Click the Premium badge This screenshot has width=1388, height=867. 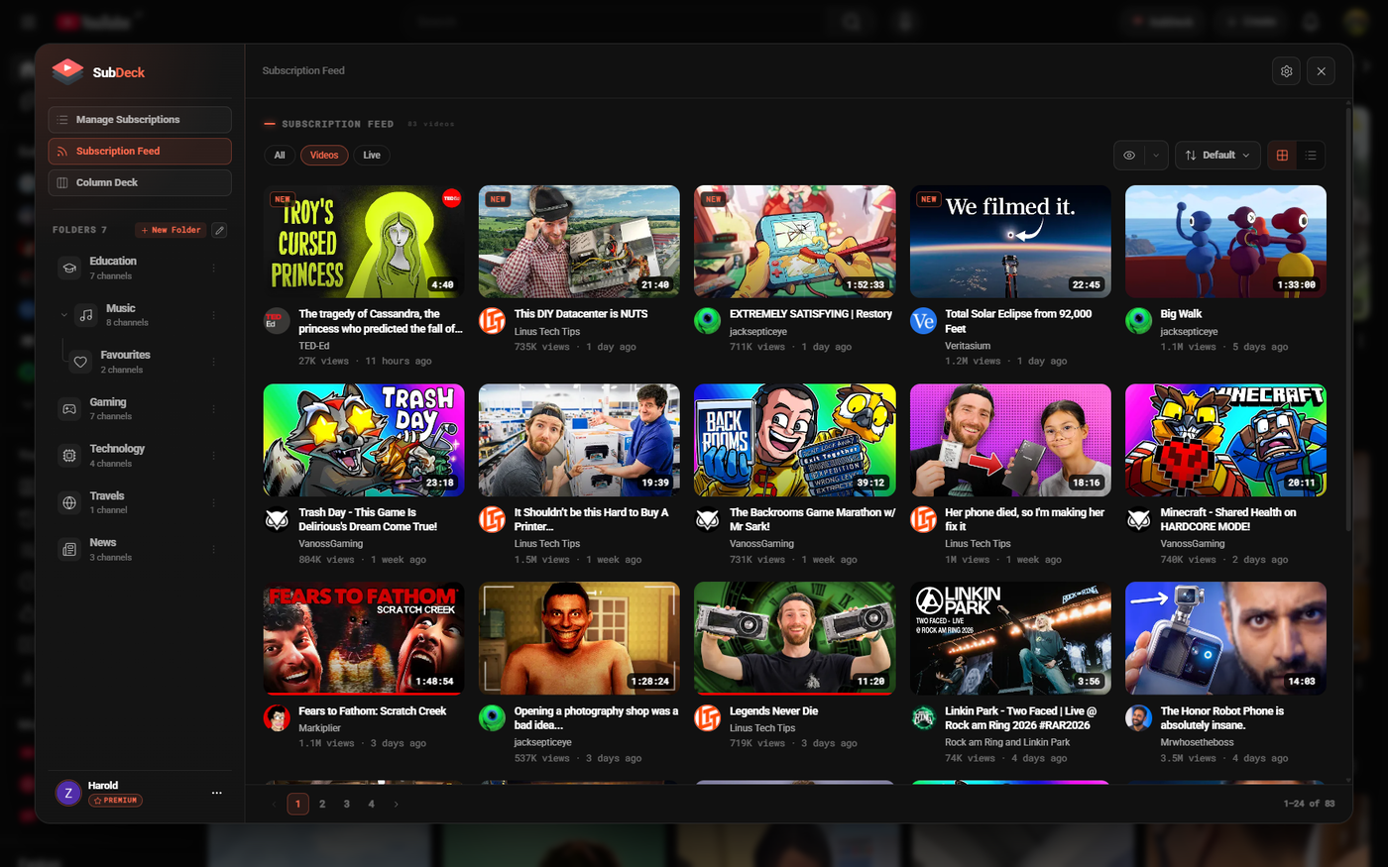pyautogui.click(x=115, y=801)
